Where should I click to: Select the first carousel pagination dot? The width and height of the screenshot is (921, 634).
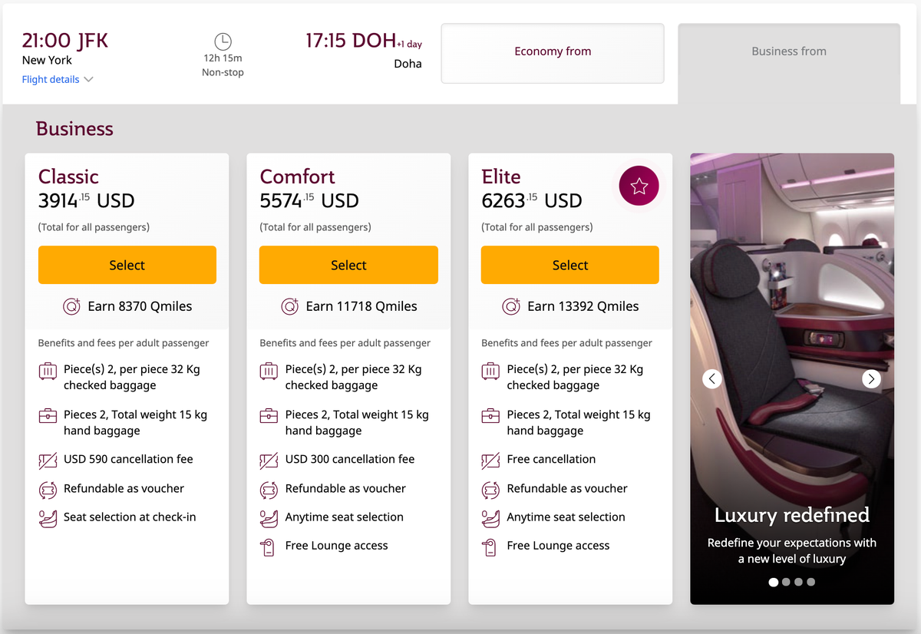point(774,582)
